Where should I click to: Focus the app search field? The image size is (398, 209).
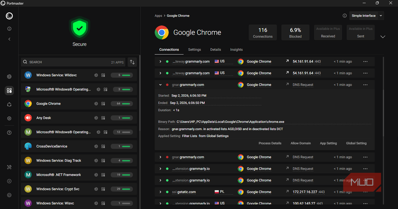point(73,62)
